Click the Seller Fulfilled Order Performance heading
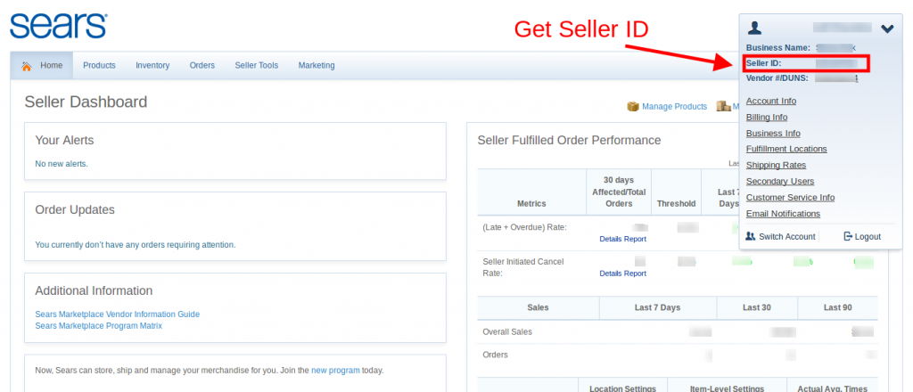Screen dimensions: 913x392 pyautogui.click(x=569, y=140)
